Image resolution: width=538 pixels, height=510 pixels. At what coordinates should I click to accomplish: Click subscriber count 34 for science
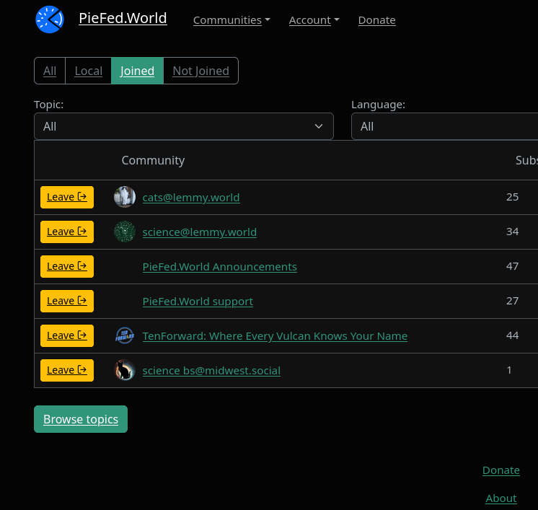pyautogui.click(x=512, y=232)
